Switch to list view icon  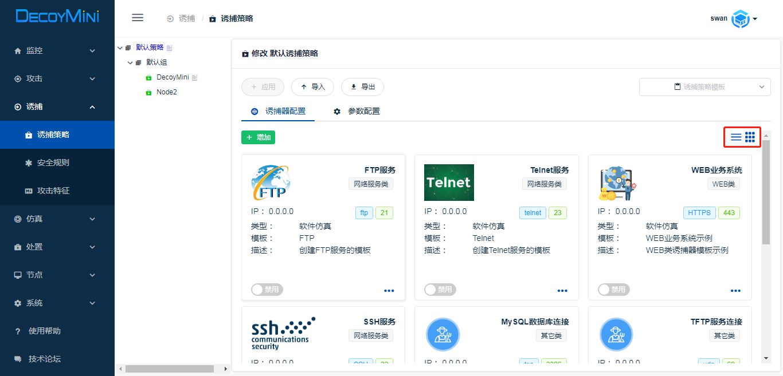coord(736,137)
